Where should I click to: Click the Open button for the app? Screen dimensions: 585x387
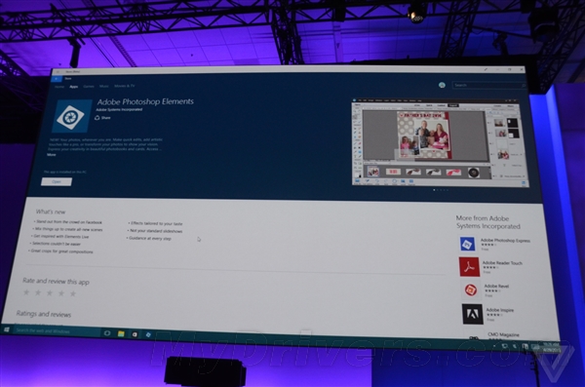(x=57, y=181)
